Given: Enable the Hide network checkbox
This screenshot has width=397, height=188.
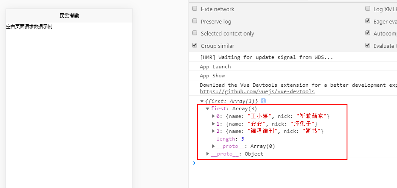Looking at the screenshot, I should click(194, 9).
